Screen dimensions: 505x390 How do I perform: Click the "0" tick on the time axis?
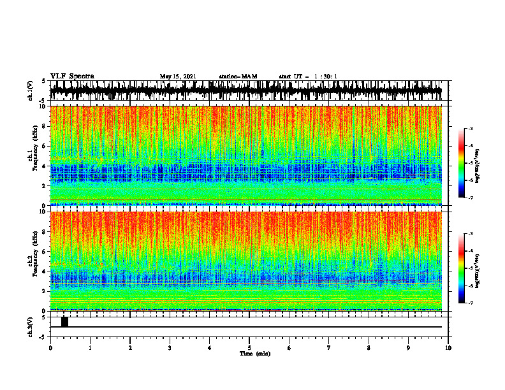click(x=50, y=348)
